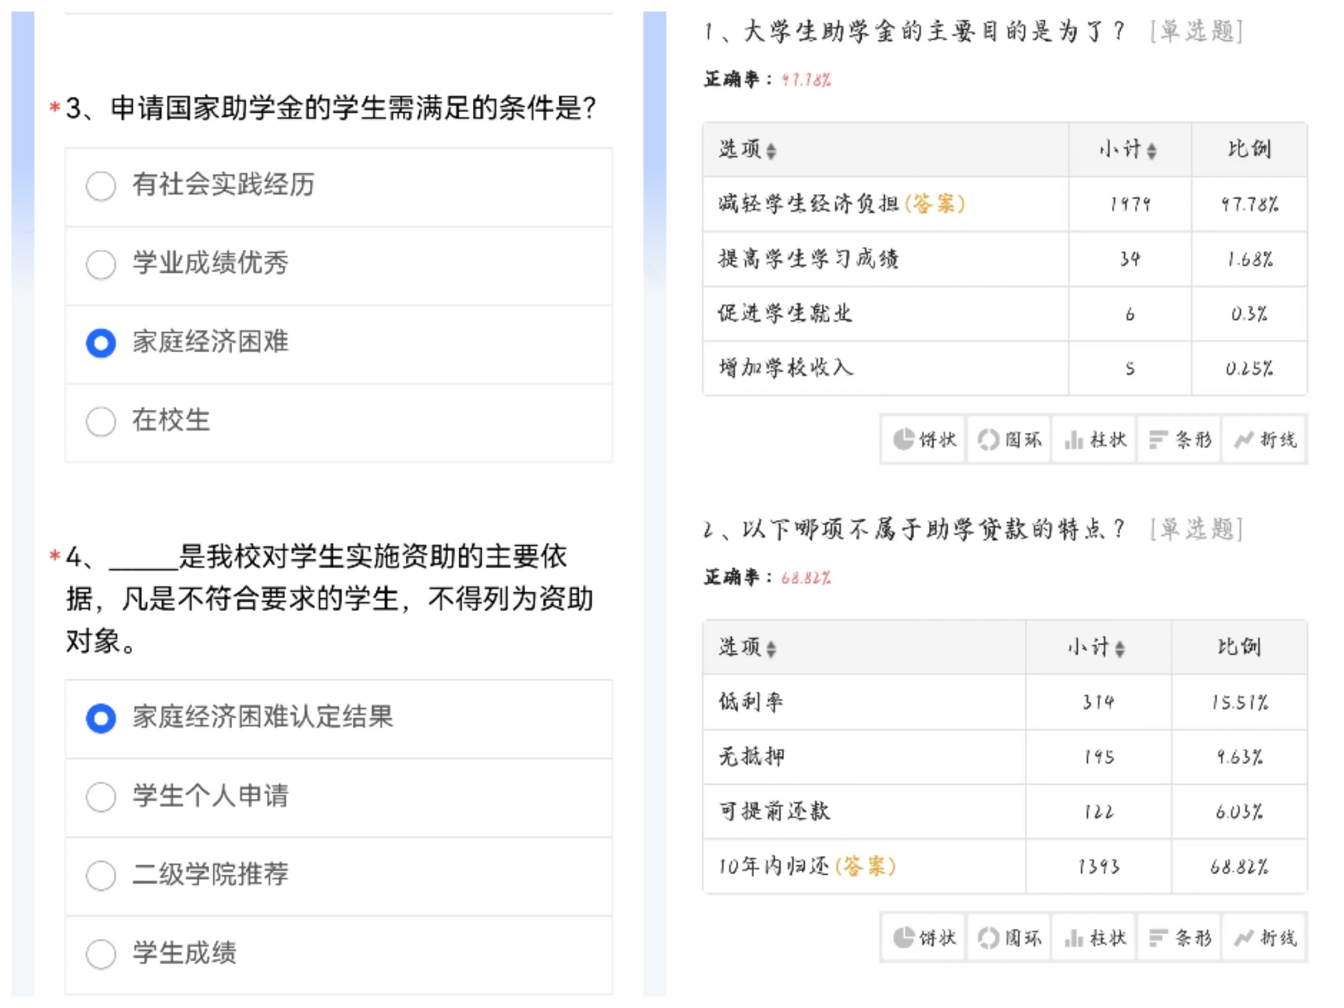Show question 2 bar chart (条形)

click(1180, 938)
